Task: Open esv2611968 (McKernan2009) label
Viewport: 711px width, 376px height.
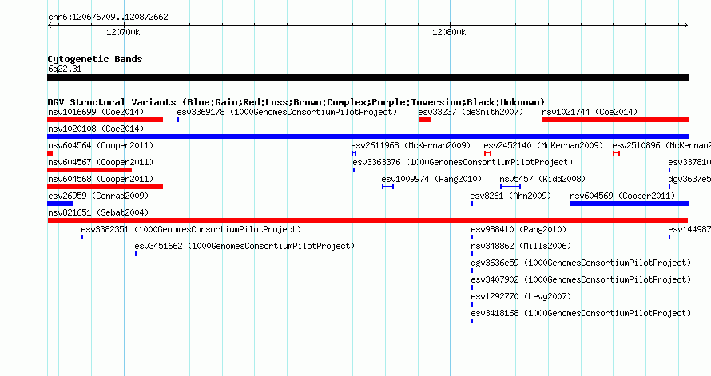Action: pyautogui.click(x=411, y=145)
